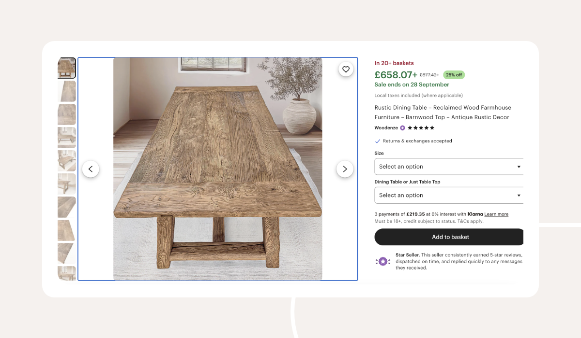Open Klarna Learn more link

(x=496, y=214)
